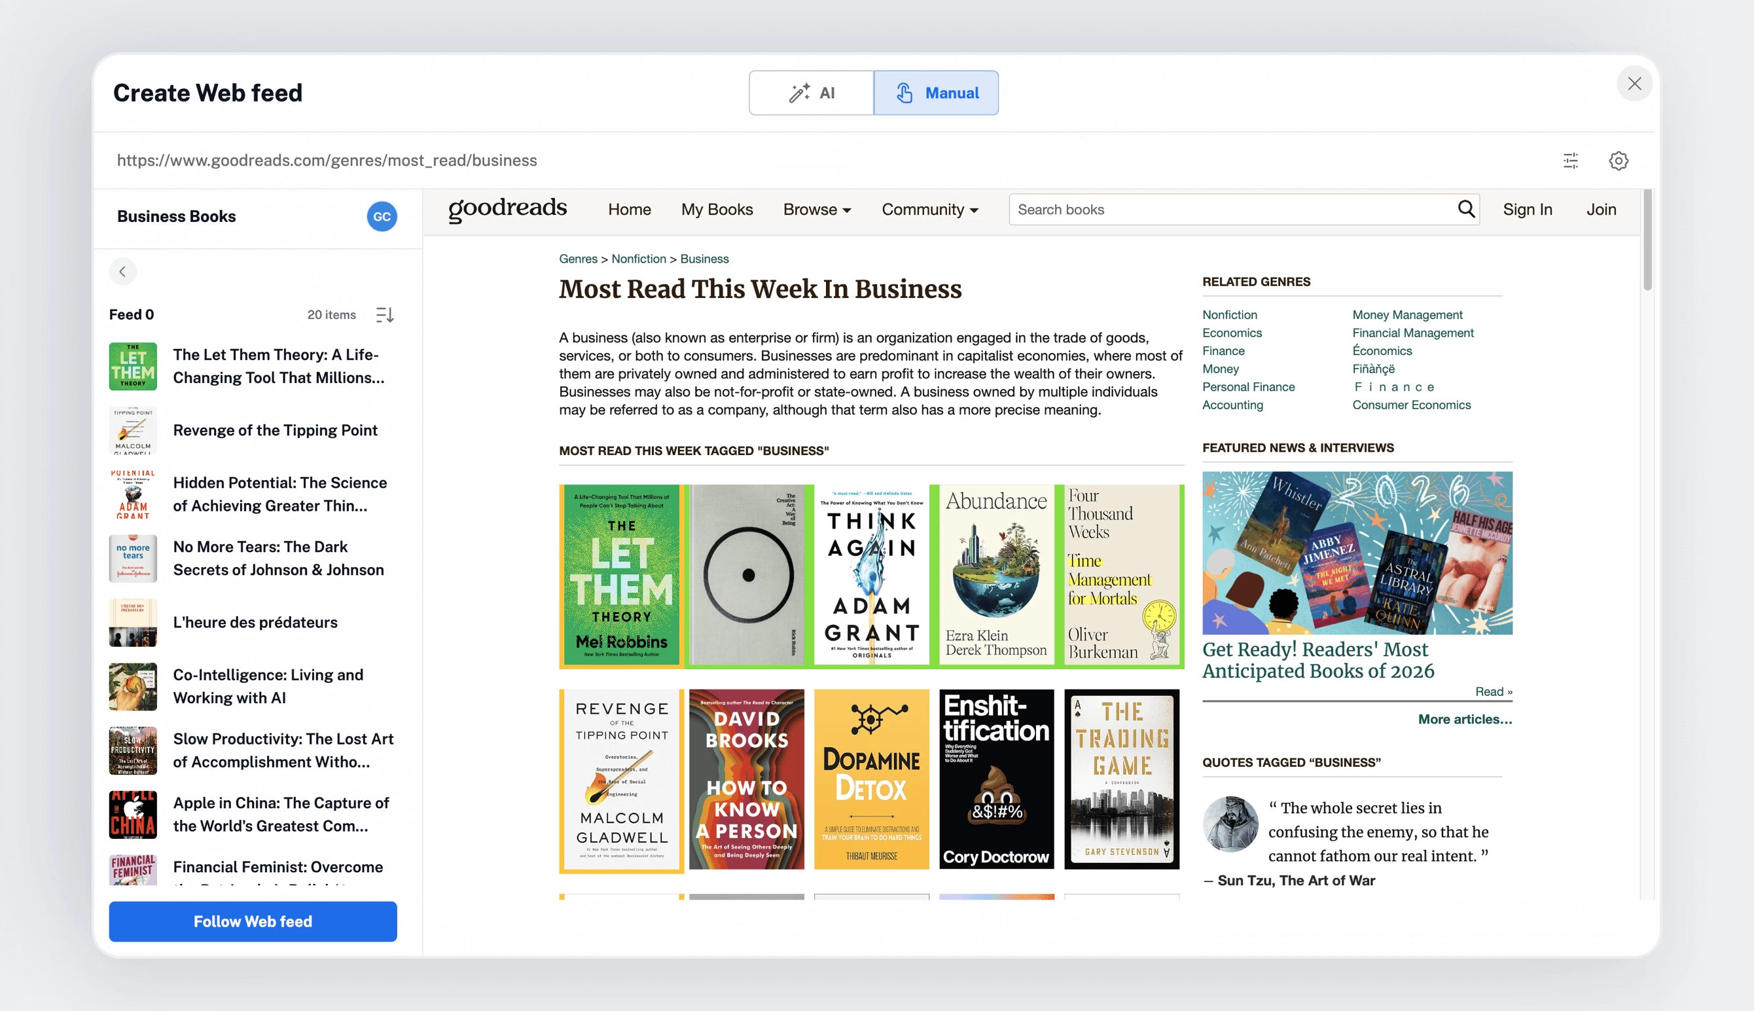The image size is (1754, 1011).
Task: Click the sort items icon in Feed 0
Action: [384, 314]
